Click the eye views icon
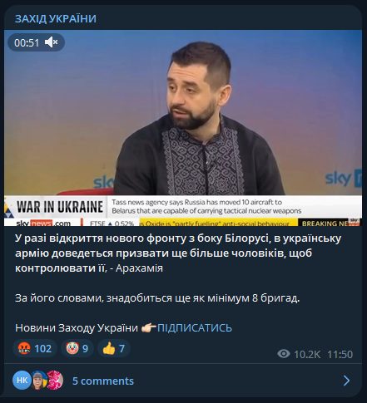Image resolution: width=367 pixels, height=403 pixels. coord(284,354)
